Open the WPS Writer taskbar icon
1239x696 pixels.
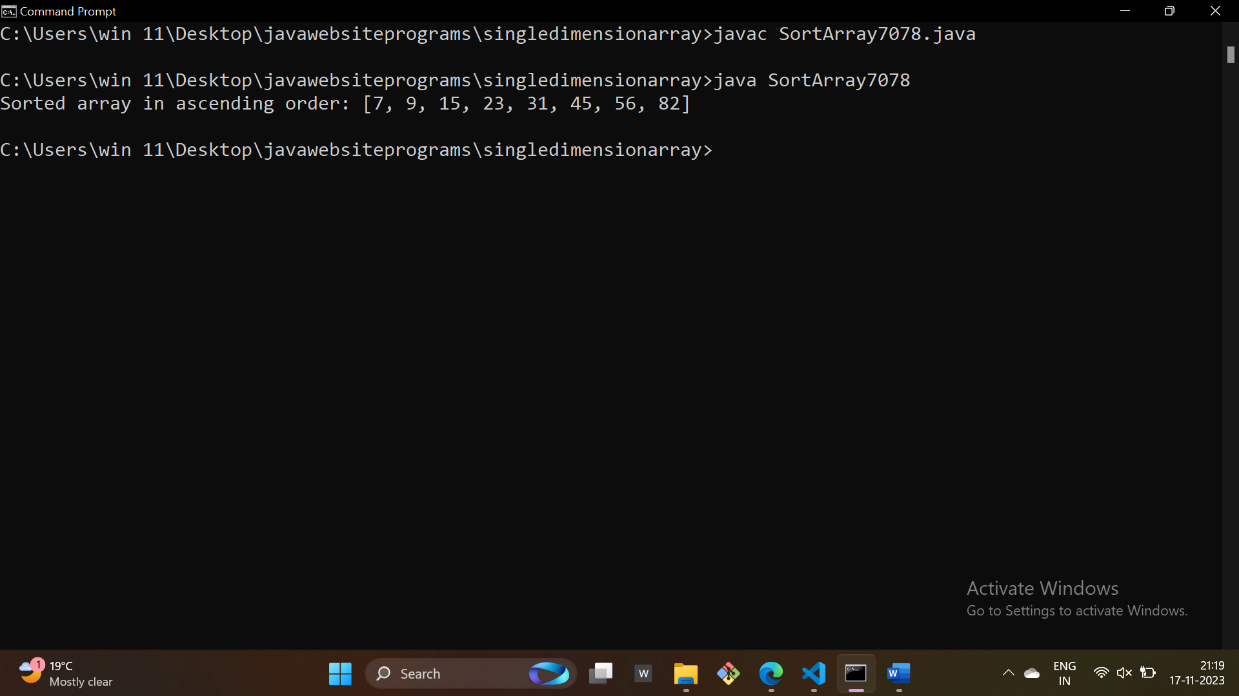[x=643, y=674]
